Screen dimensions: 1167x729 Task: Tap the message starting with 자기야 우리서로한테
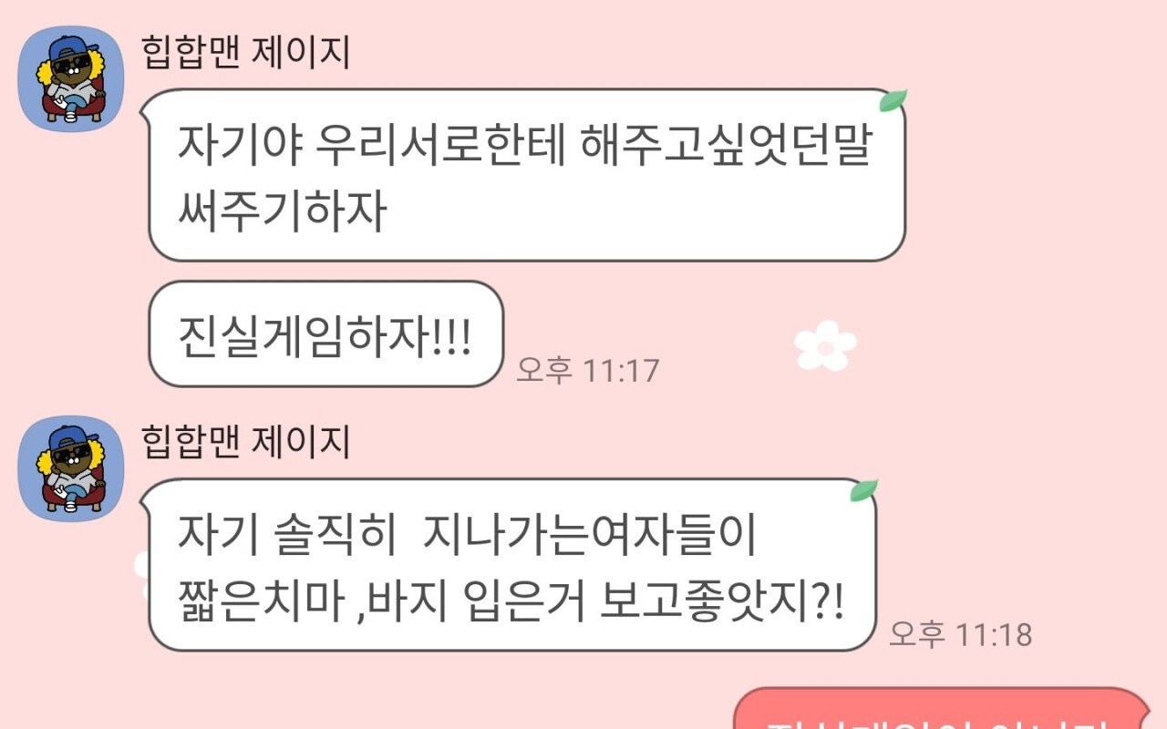(526, 175)
